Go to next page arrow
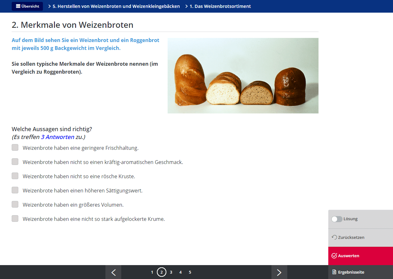The image size is (393, 279). (279, 272)
